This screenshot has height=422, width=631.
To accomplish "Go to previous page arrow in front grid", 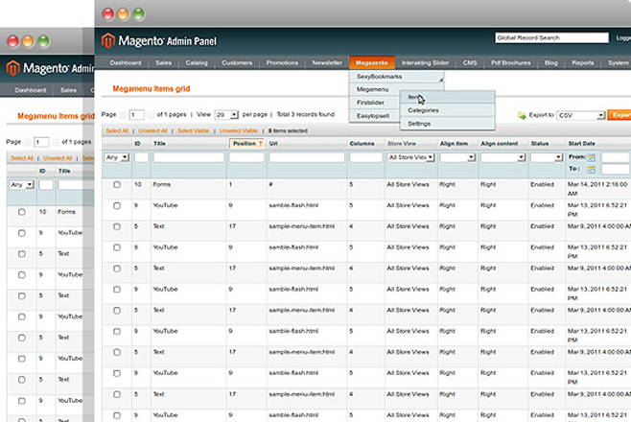I will pyautogui.click(x=123, y=113).
